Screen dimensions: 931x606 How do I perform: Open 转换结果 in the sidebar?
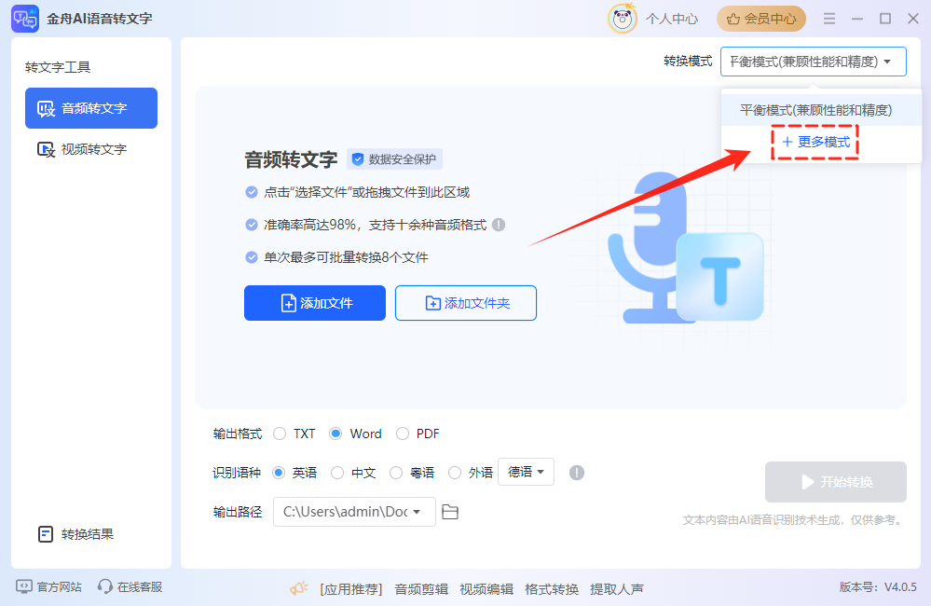coord(88,534)
